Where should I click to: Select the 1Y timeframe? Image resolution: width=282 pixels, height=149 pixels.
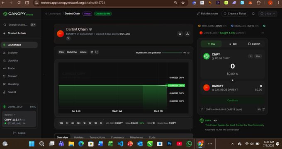tap(101, 123)
